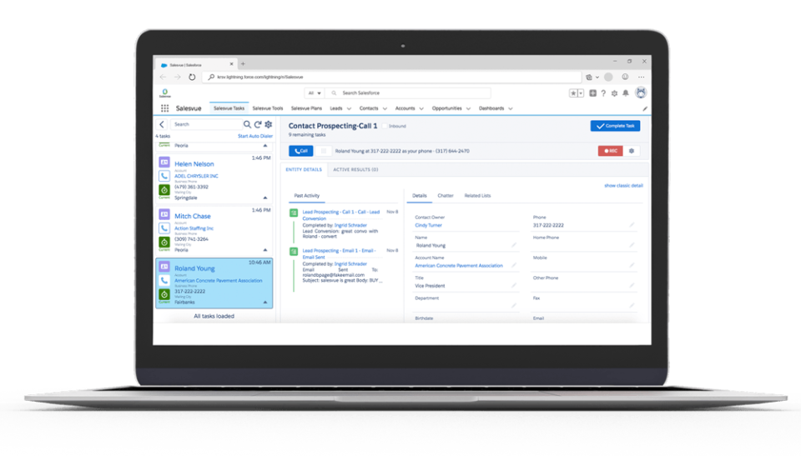801x456 pixels.
Task: Click Helen Nelson's phone icon
Action: click(x=164, y=176)
